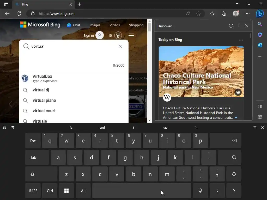Click the browser back arrow

[7, 14]
